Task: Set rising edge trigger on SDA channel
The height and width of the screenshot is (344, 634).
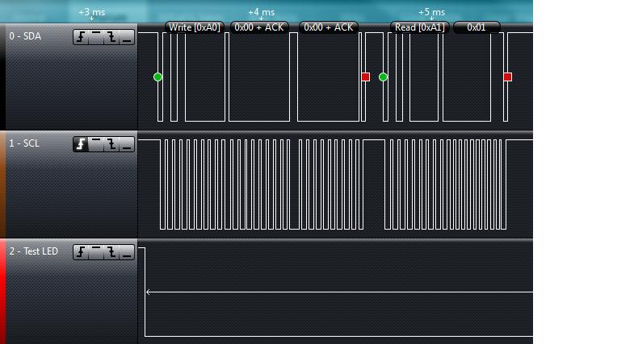Action: click(x=81, y=37)
